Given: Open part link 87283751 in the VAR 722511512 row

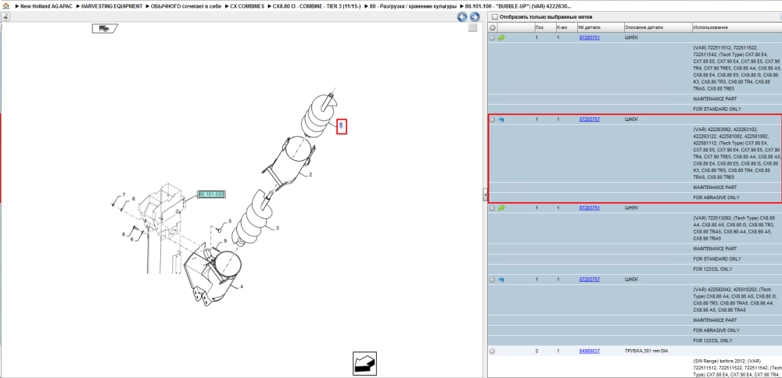Looking at the screenshot, I should 589,37.
